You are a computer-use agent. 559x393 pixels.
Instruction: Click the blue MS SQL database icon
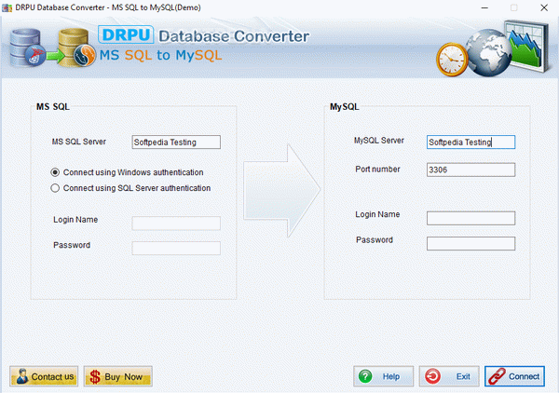click(27, 47)
